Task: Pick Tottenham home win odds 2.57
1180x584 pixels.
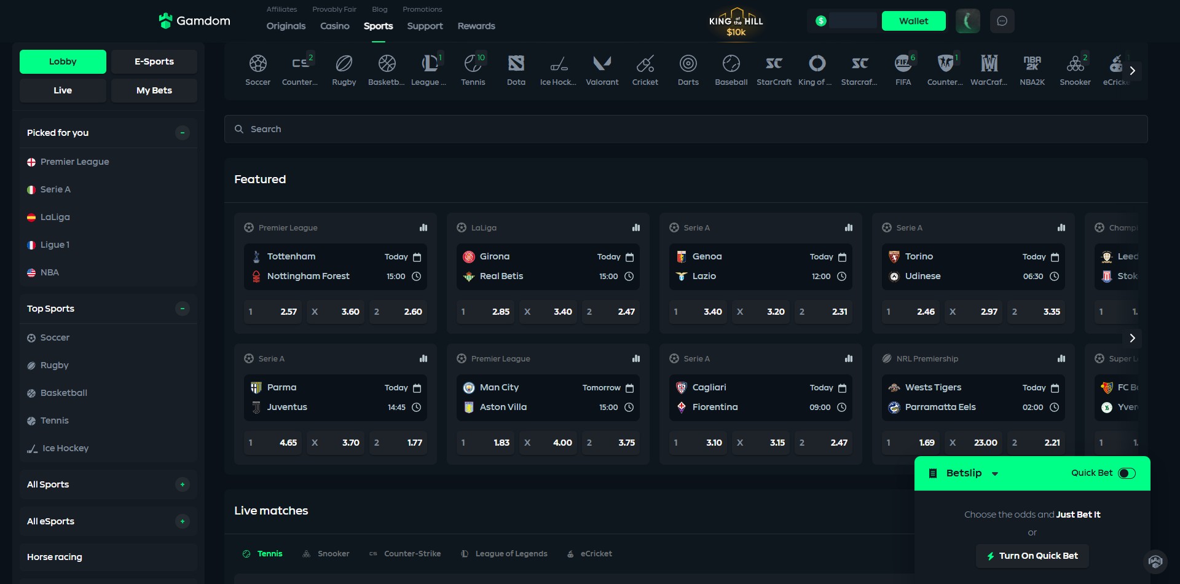Action: pos(273,312)
